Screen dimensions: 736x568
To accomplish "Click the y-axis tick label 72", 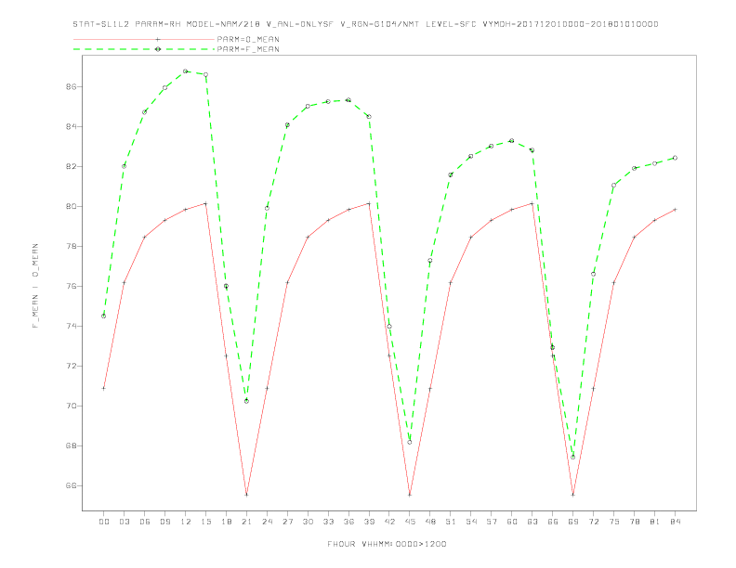I will [72, 366].
